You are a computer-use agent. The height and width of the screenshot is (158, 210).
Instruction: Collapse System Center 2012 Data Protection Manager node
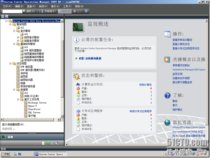(6, 21)
